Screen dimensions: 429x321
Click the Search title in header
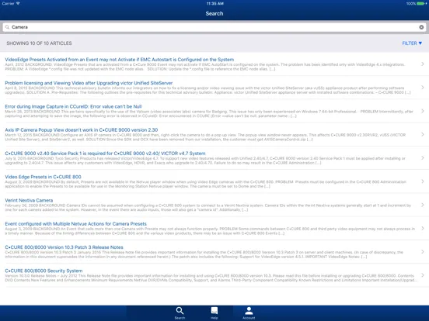(x=214, y=13)
